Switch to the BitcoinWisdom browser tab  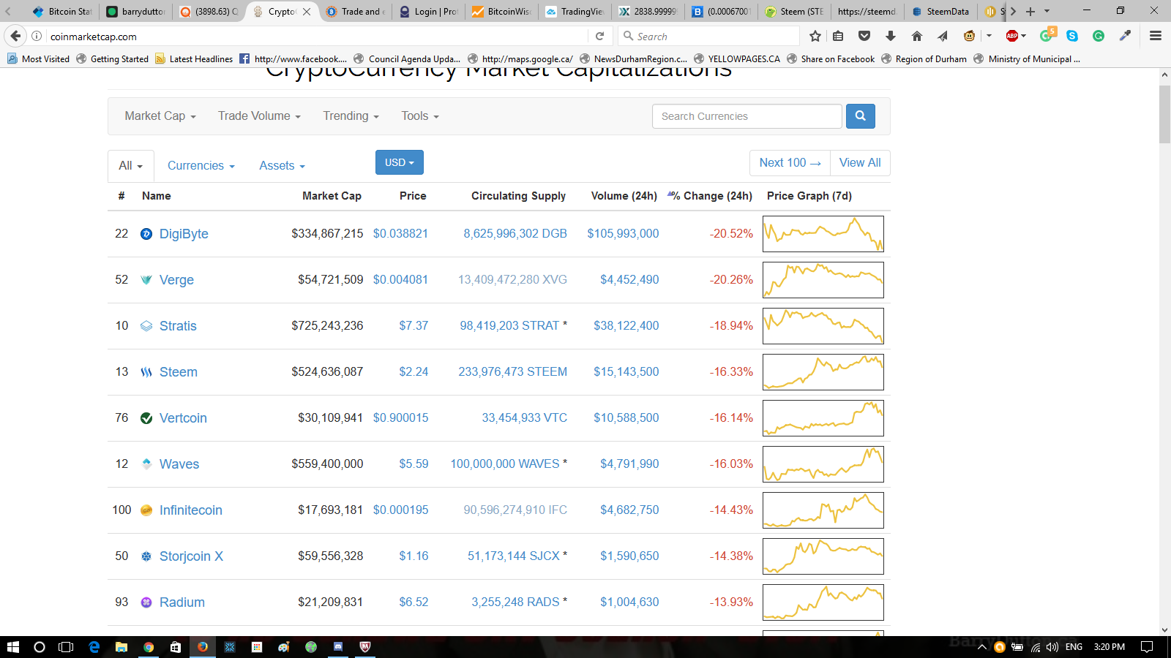501,11
